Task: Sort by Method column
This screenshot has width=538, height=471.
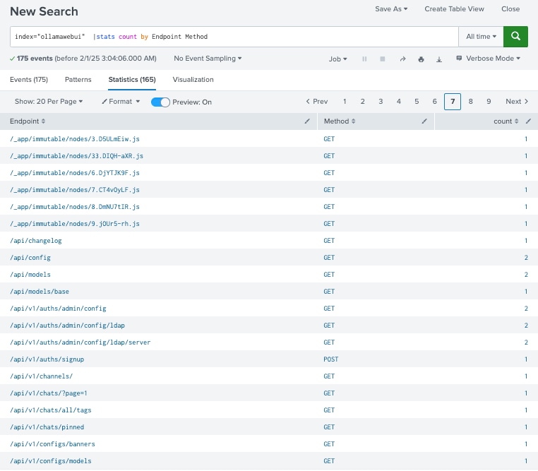Action: point(340,121)
